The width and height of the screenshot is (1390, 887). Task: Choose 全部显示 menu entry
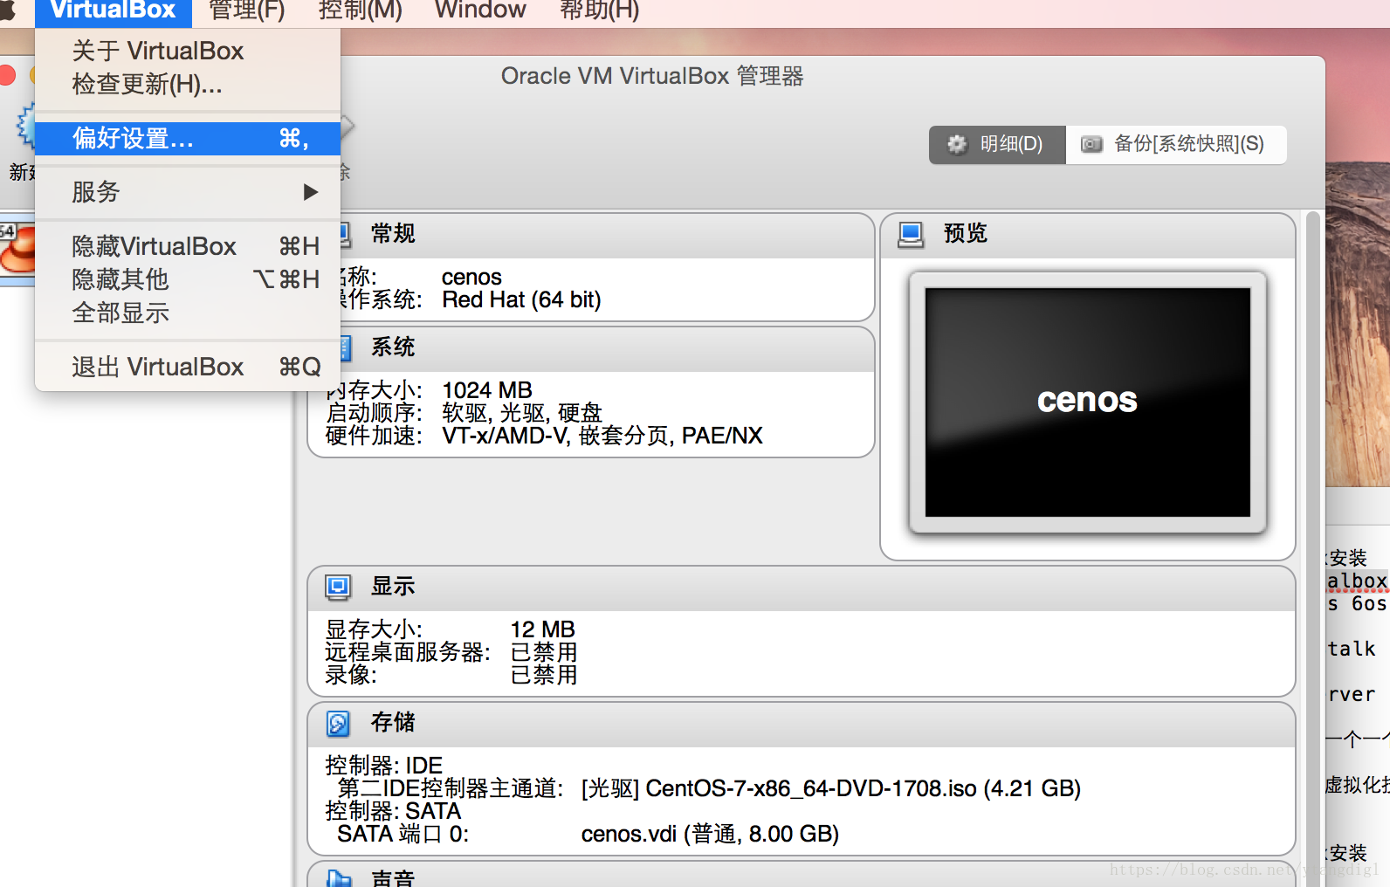(x=188, y=313)
